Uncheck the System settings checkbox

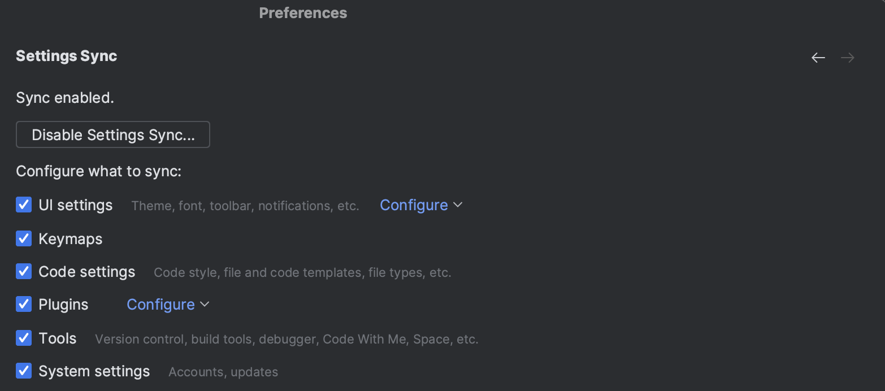pyautogui.click(x=24, y=371)
